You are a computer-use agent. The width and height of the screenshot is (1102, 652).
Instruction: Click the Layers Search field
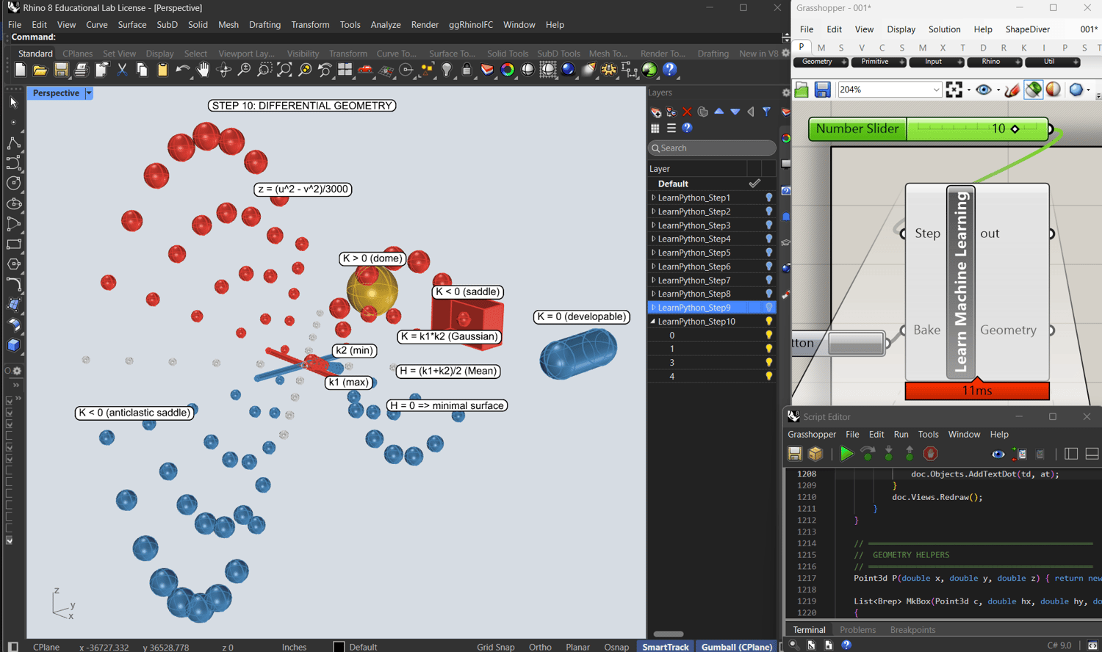point(712,148)
